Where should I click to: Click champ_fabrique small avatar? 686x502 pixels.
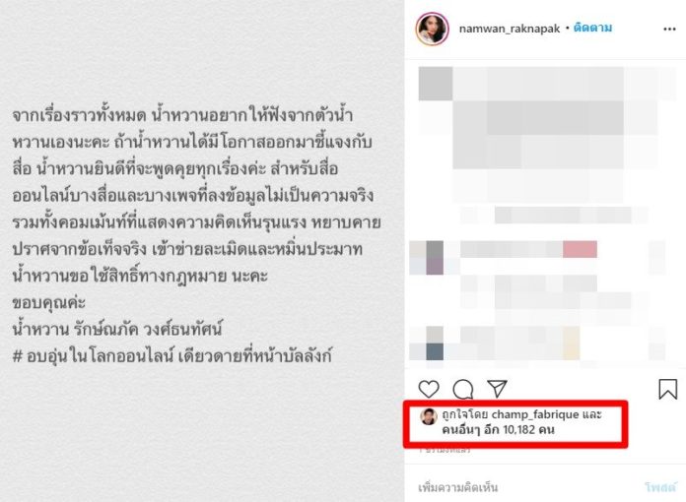tap(429, 416)
